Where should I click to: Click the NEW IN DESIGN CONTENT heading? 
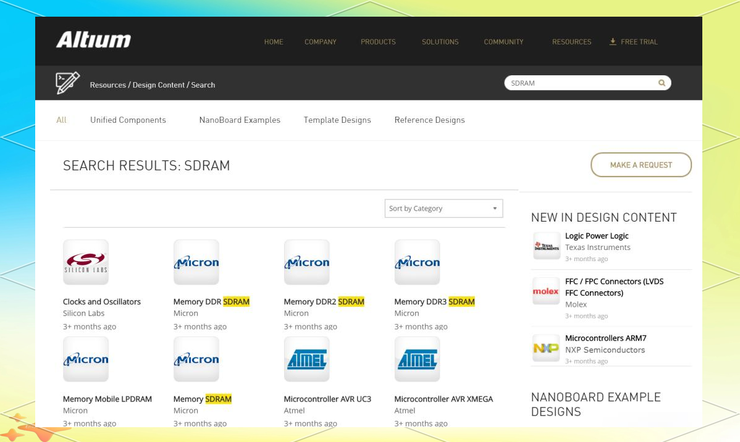pyautogui.click(x=603, y=217)
